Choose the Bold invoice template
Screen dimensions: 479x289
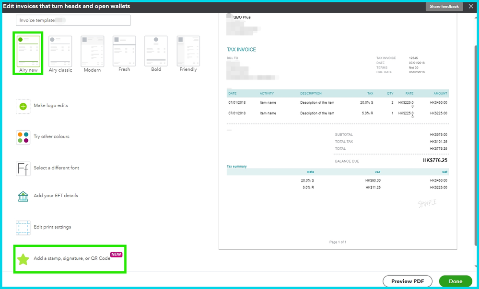tap(156, 51)
